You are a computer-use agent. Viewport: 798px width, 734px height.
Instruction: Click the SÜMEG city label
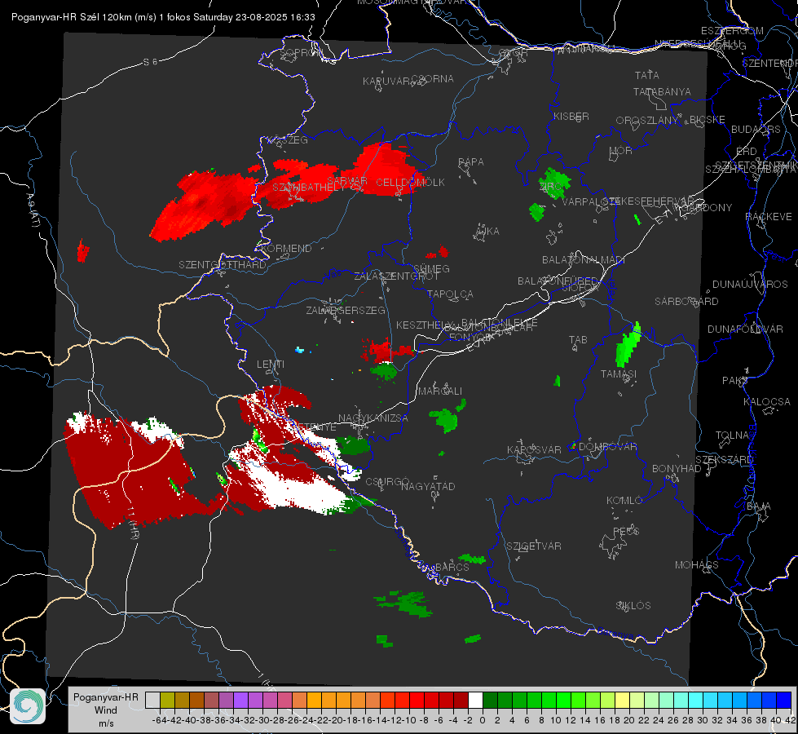[x=431, y=268]
